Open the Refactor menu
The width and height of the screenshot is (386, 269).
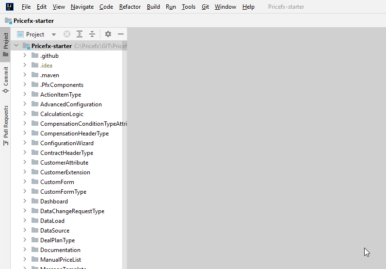click(x=130, y=7)
